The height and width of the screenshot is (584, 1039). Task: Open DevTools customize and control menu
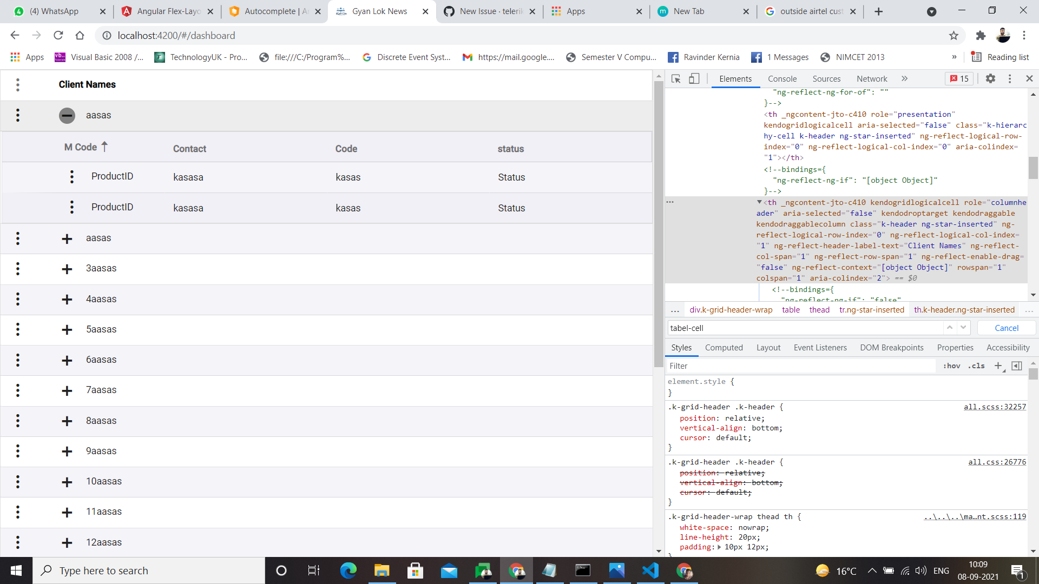tap(1010, 78)
